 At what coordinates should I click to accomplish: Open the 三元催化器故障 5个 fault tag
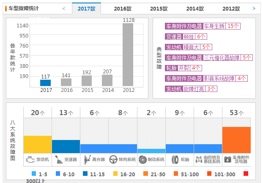pos(208,57)
